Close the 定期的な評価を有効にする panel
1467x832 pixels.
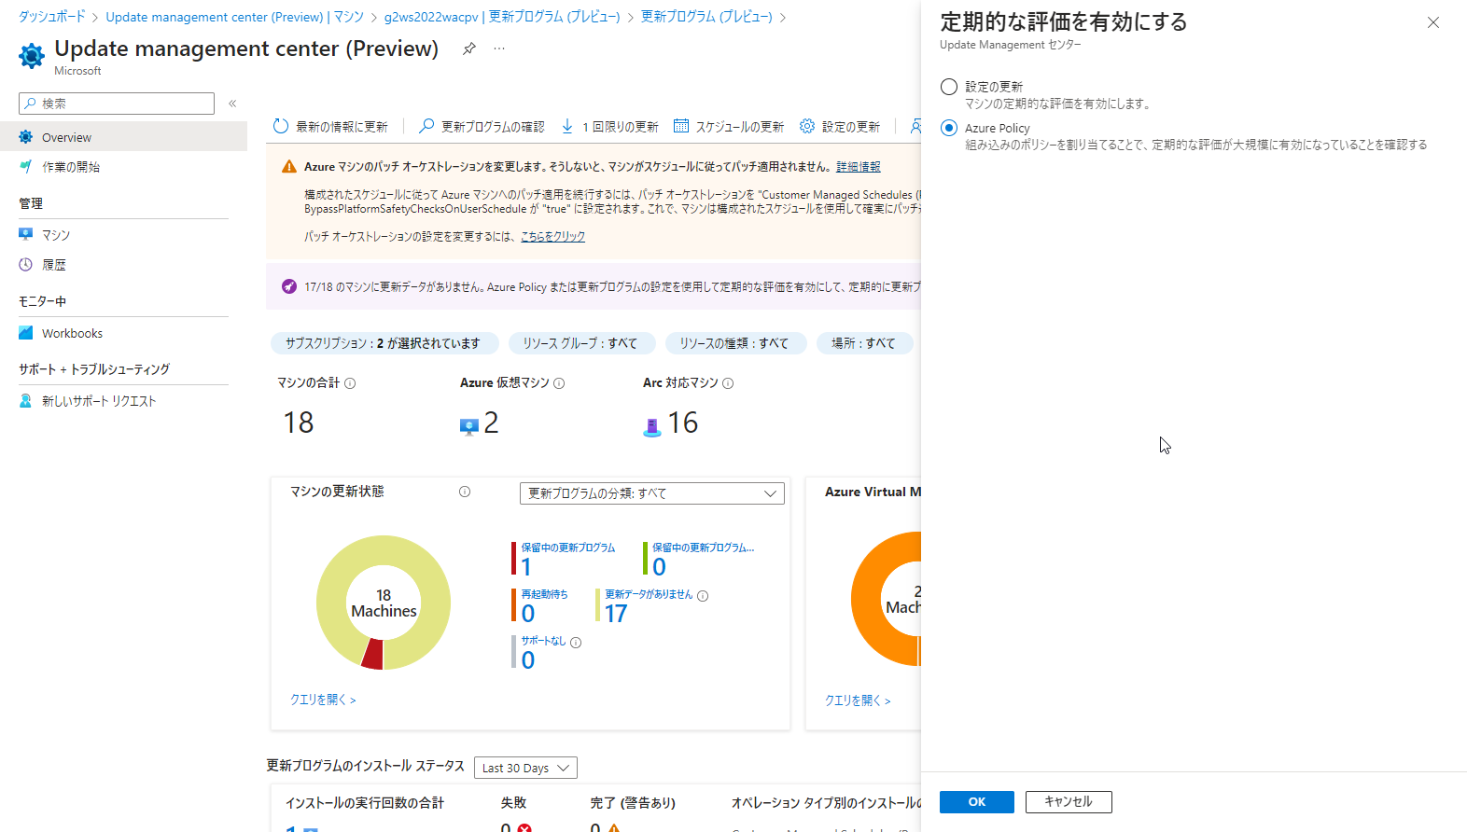(x=1432, y=22)
